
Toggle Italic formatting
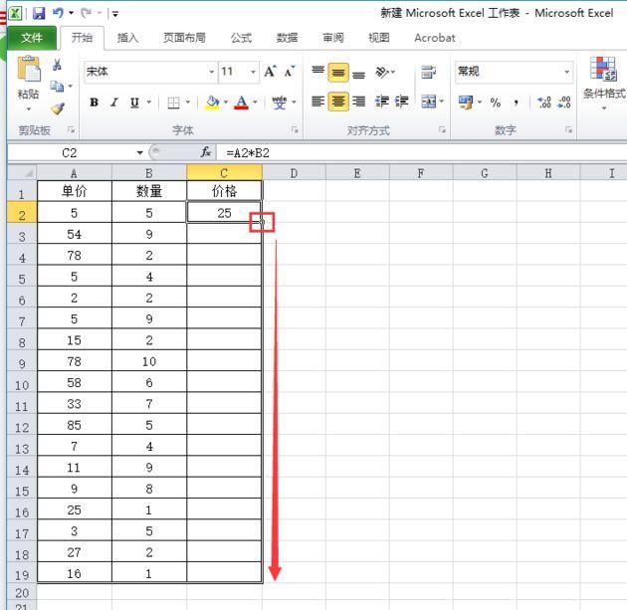[113, 102]
